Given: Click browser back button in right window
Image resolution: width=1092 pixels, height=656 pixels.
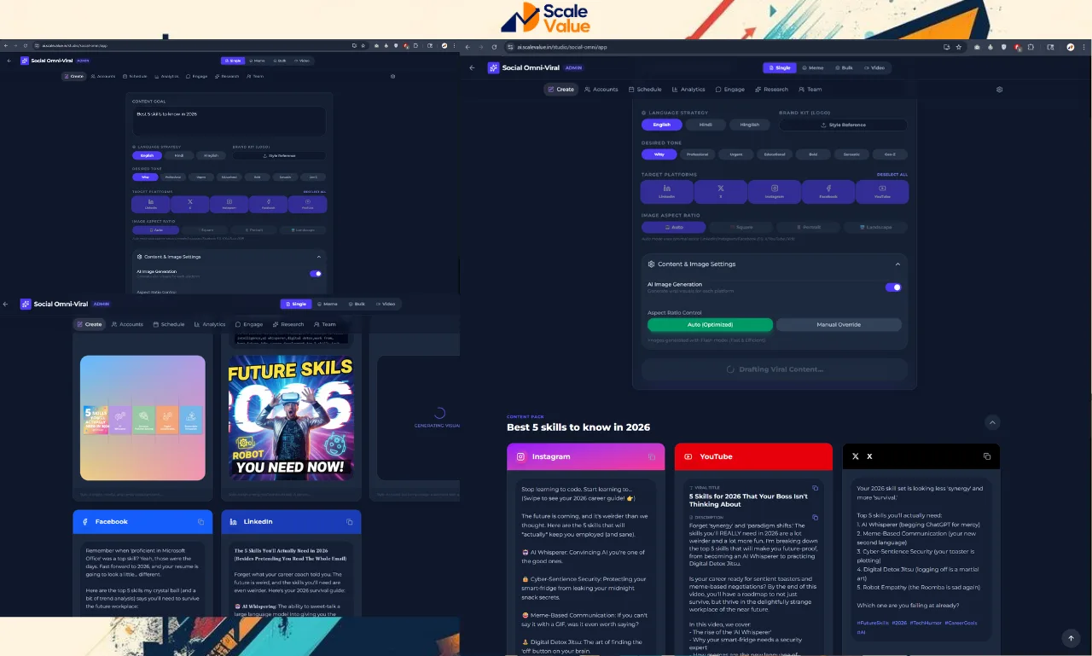Looking at the screenshot, I should tap(468, 47).
